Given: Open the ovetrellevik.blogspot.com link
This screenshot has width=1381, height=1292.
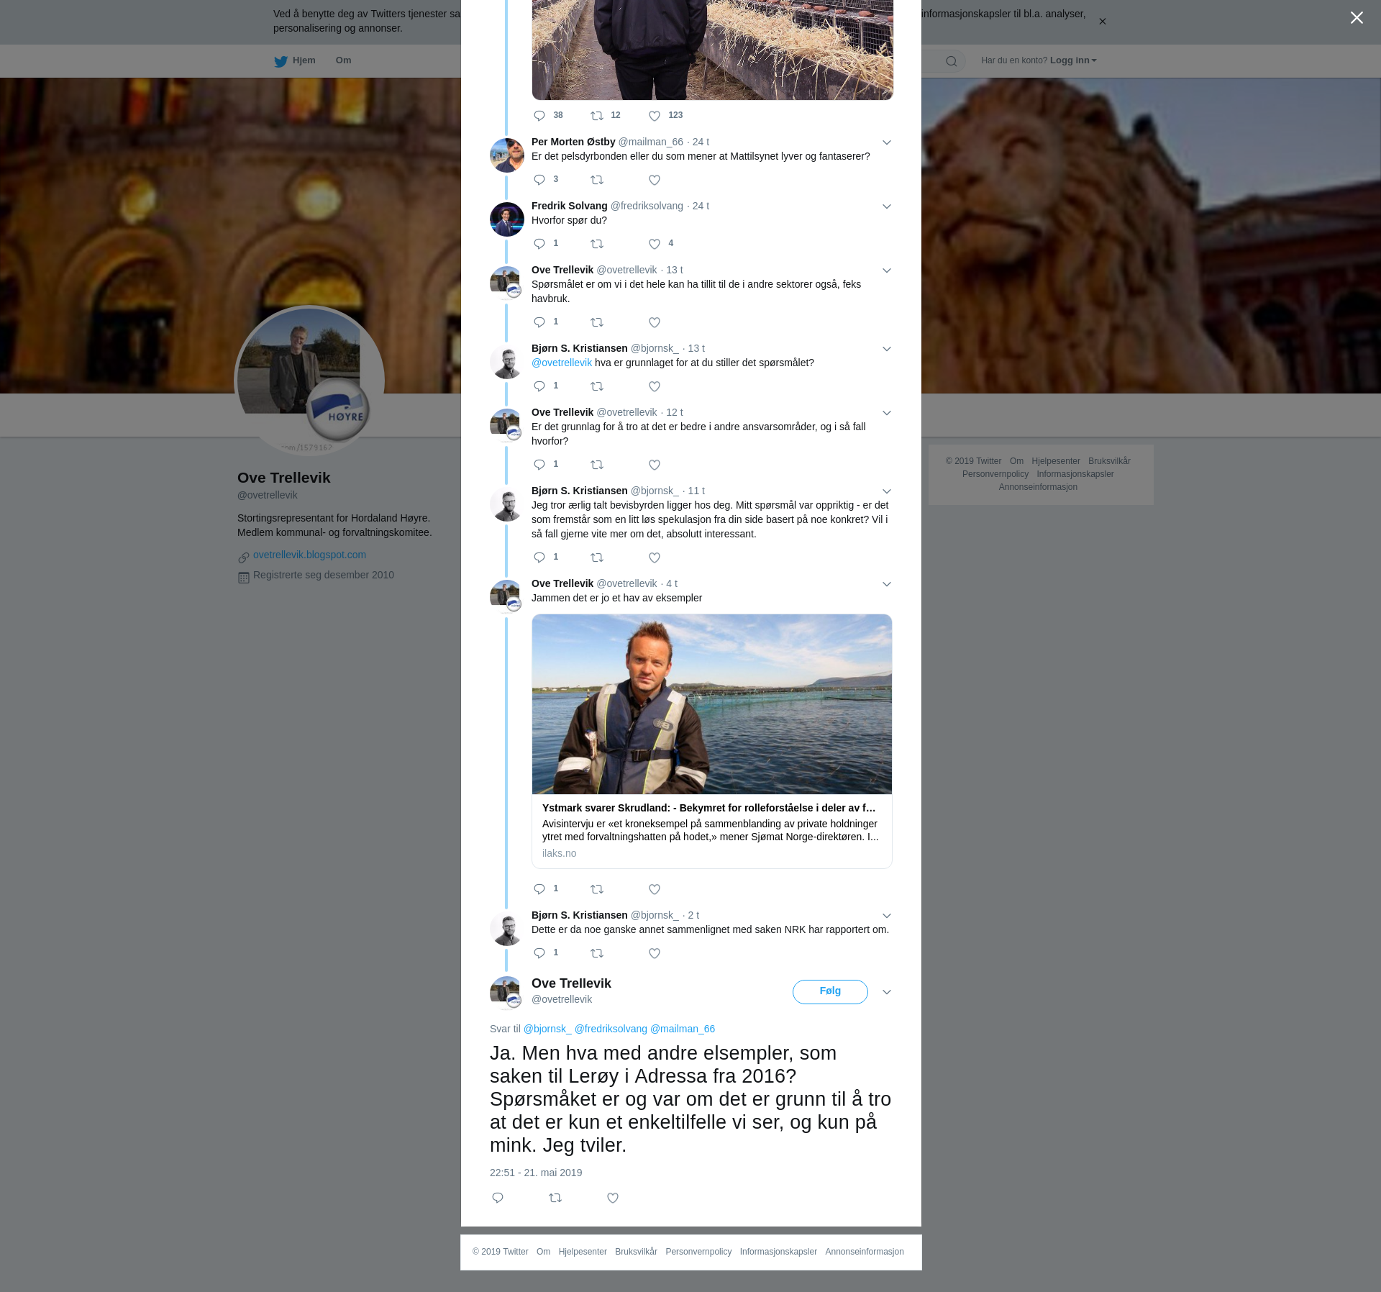Looking at the screenshot, I should tap(309, 555).
